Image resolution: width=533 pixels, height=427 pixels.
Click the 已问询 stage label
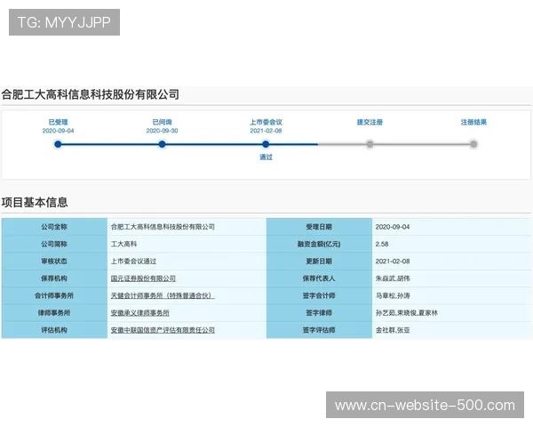pyautogui.click(x=163, y=122)
